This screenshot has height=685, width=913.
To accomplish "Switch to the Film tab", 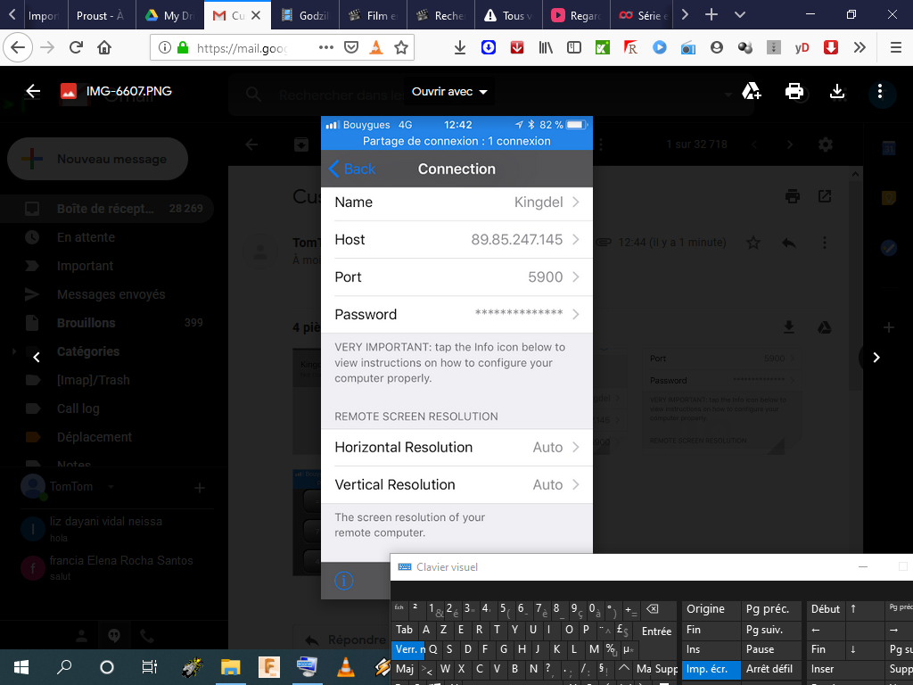I will pos(374,15).
